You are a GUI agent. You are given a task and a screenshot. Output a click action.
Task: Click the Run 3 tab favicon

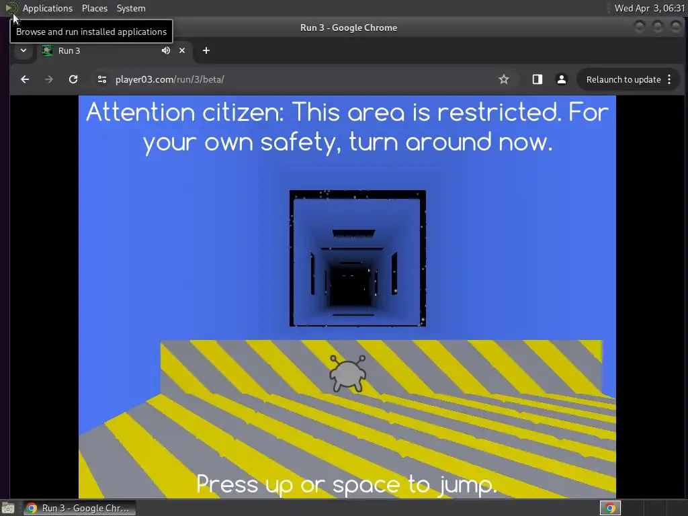click(48, 50)
